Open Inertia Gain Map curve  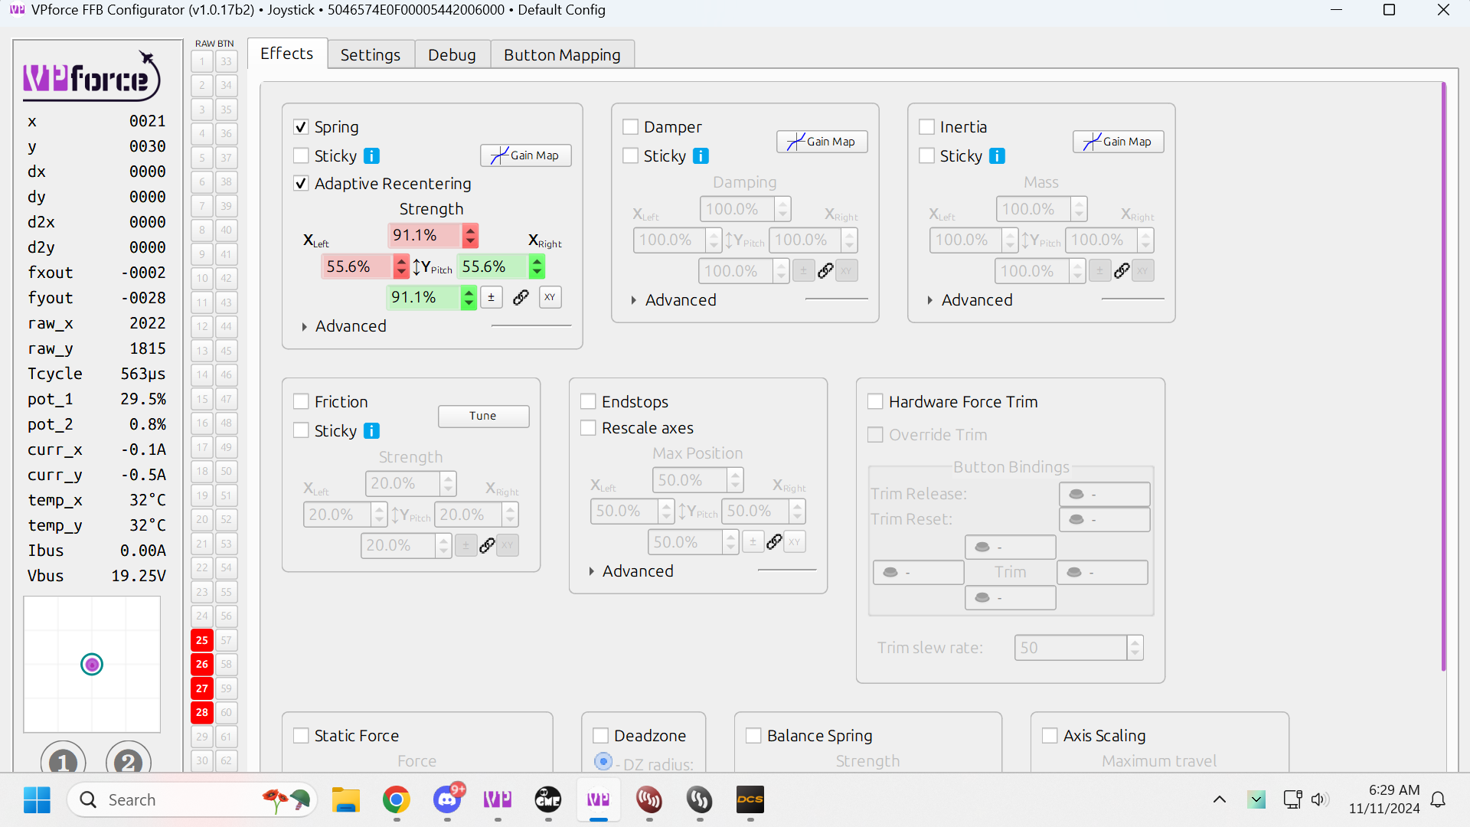tap(1118, 142)
